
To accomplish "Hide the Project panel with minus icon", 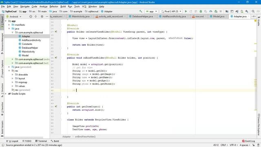I will [47, 16].
